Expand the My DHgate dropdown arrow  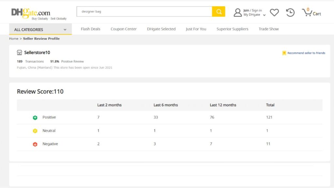pyautogui.click(x=264, y=15)
